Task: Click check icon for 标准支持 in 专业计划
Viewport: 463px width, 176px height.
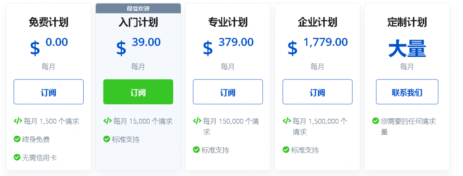Action: coord(196,150)
